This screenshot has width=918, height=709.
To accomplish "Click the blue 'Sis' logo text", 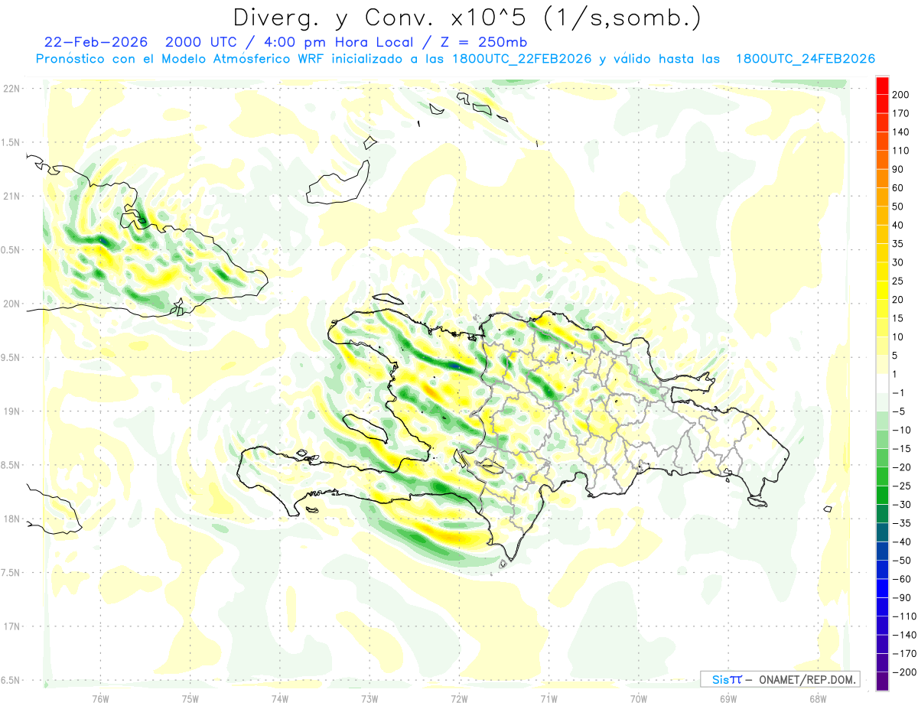I will 720,679.
